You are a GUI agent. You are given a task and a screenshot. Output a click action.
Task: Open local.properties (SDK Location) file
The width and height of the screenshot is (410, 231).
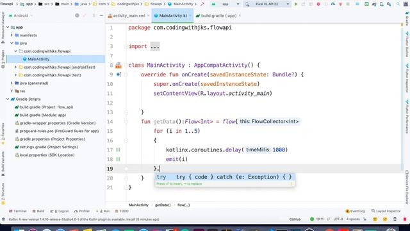click(x=45, y=155)
